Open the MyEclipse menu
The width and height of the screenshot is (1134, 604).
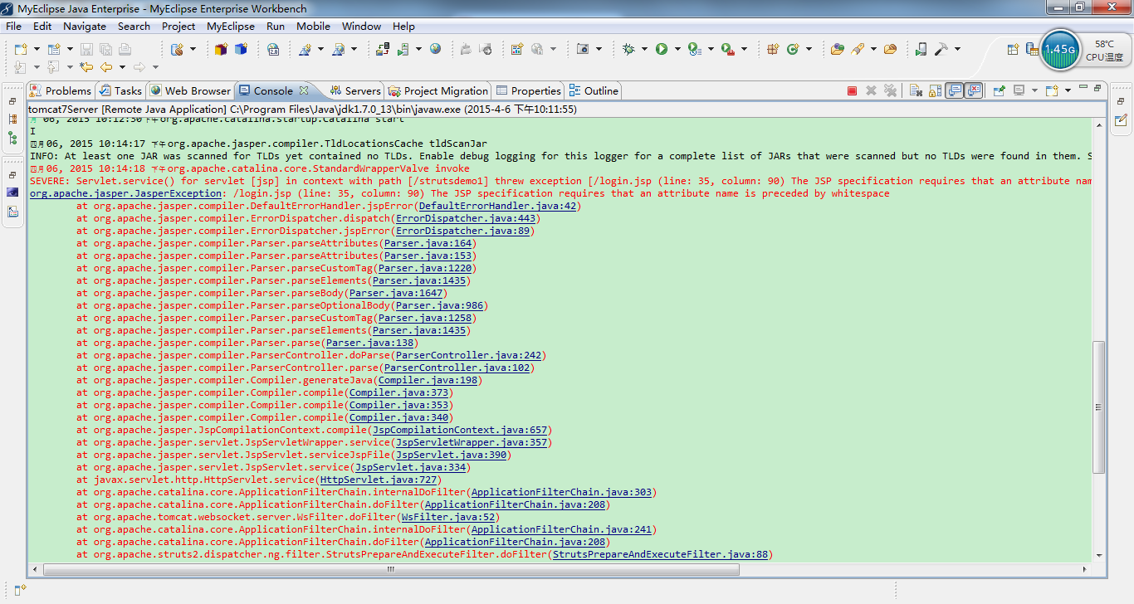231,26
